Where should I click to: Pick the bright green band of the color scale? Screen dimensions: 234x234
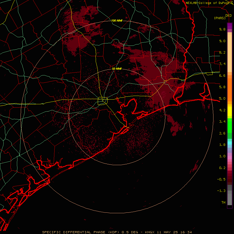click(x=230, y=126)
